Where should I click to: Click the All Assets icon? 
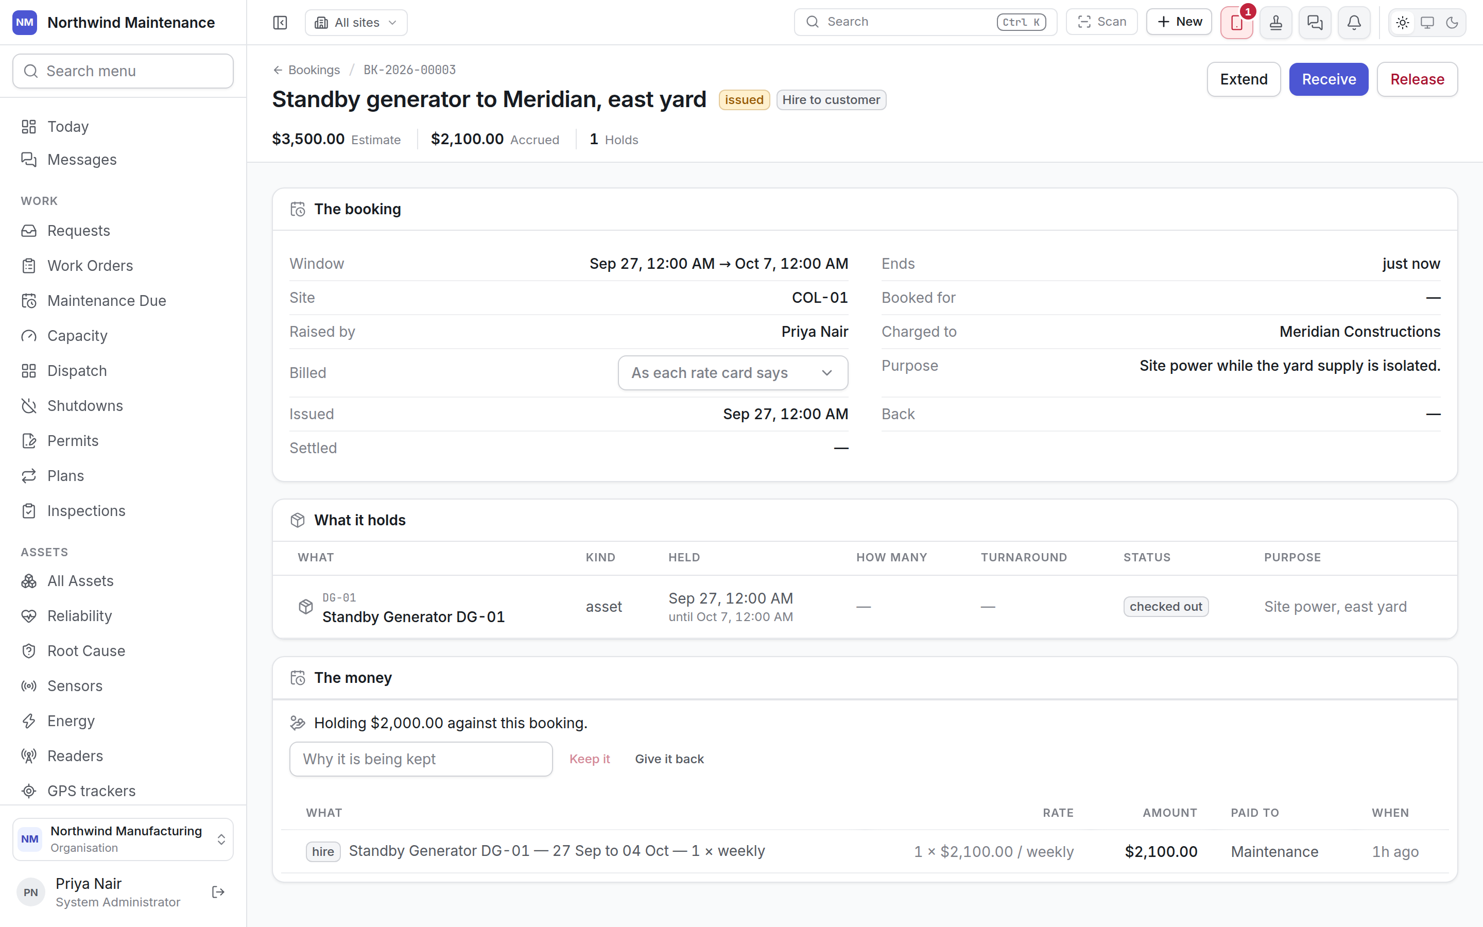click(x=29, y=580)
